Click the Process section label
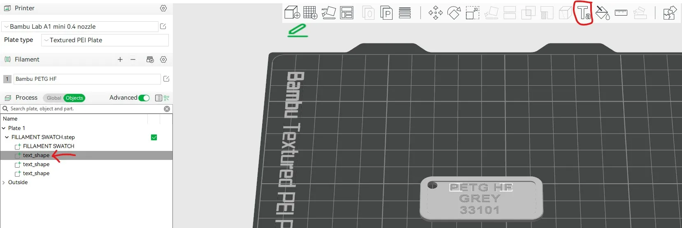The width and height of the screenshot is (682, 228). (26, 98)
